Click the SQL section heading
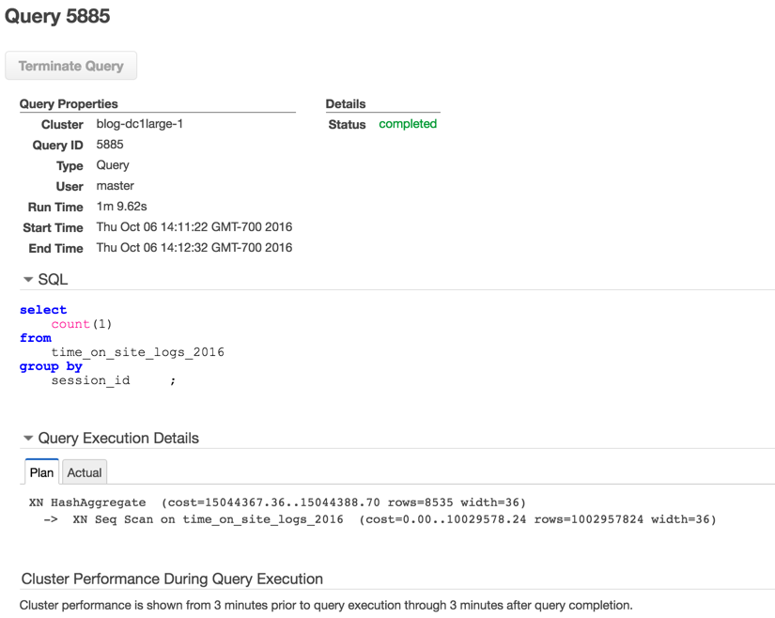This screenshot has height=618, width=775. [53, 280]
